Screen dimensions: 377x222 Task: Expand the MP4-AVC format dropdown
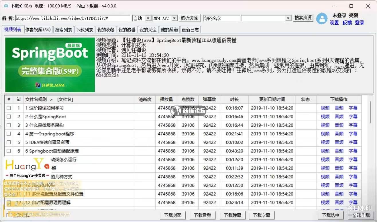(174, 18)
